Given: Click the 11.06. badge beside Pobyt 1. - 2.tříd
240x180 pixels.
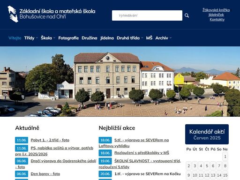Looking at the screenshot, I should click(x=22, y=140).
